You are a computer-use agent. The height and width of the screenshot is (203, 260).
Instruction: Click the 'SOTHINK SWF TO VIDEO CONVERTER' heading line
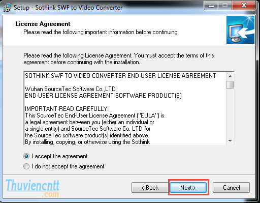pyautogui.click(x=120, y=76)
